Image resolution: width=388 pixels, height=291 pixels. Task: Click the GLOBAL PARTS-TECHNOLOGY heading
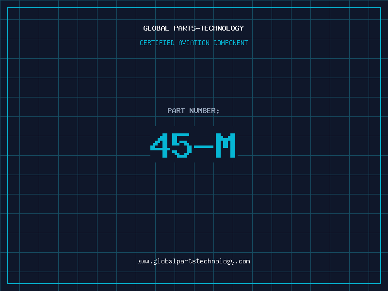point(194,28)
